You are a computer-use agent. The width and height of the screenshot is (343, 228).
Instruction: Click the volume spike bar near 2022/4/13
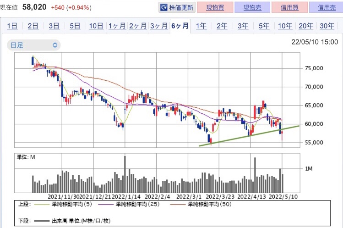(255, 175)
